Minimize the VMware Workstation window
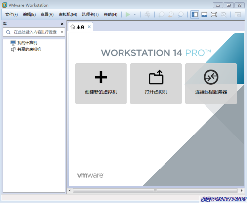Screen dimensions: 247x203 click(x=218, y=5)
